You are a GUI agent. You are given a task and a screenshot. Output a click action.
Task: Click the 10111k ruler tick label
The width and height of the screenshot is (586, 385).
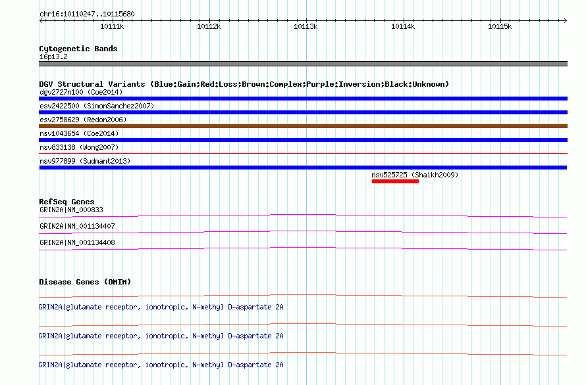(x=112, y=26)
